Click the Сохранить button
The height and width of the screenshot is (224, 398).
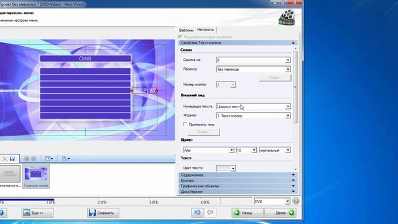[x=103, y=213]
